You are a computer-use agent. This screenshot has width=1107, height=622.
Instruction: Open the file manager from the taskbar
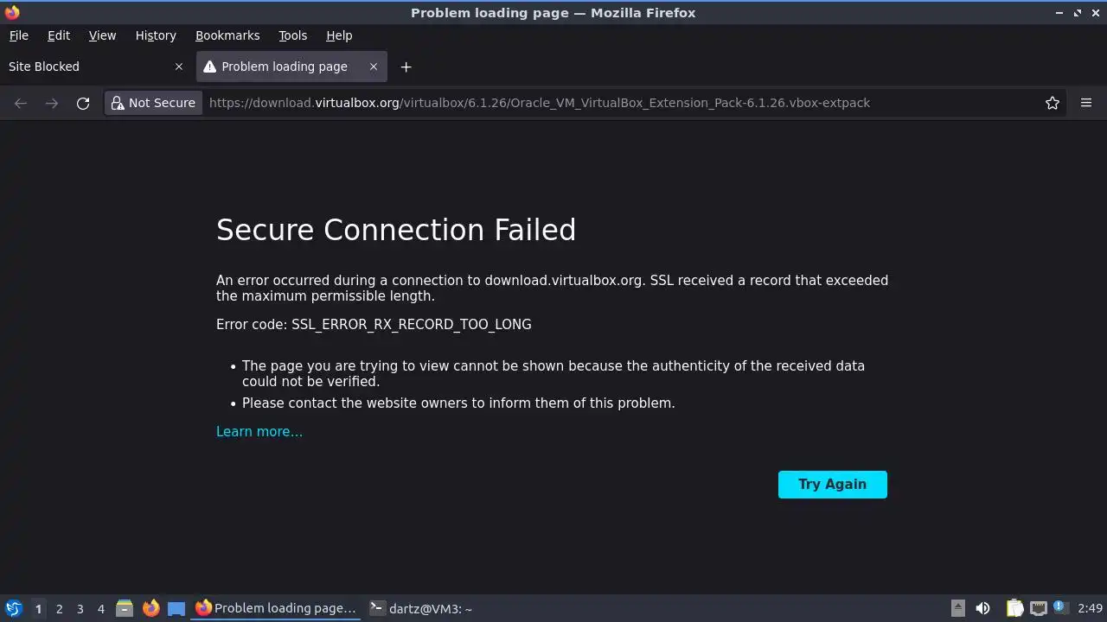click(125, 608)
